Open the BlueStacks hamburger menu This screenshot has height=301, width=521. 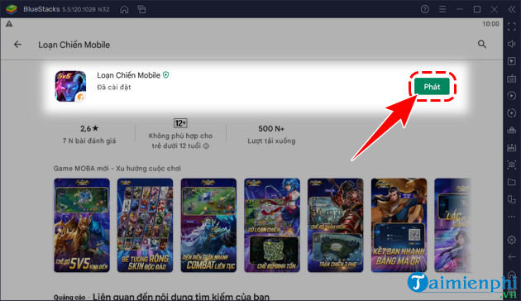pyautogui.click(x=442, y=9)
